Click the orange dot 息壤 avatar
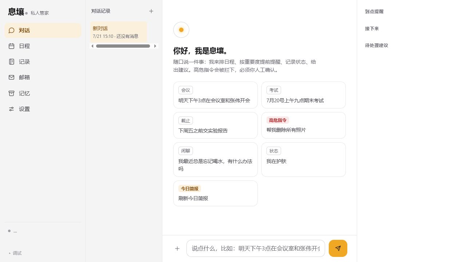 click(181, 30)
